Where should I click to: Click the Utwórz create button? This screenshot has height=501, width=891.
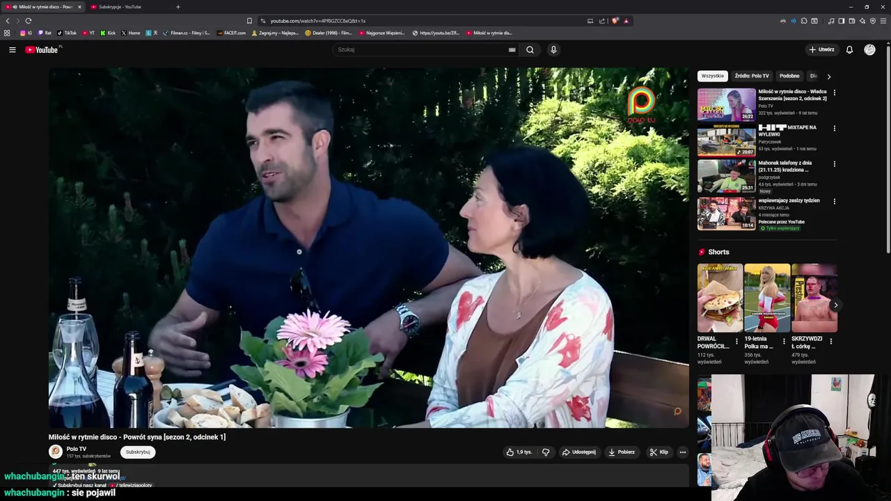click(x=821, y=49)
